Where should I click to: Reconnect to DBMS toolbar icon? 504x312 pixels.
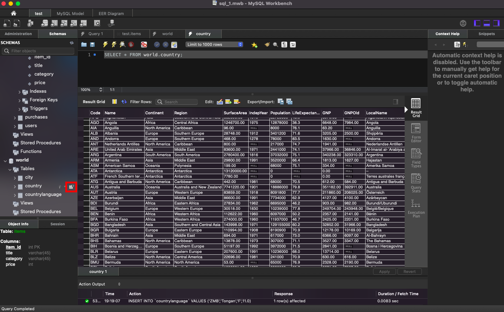111,23
